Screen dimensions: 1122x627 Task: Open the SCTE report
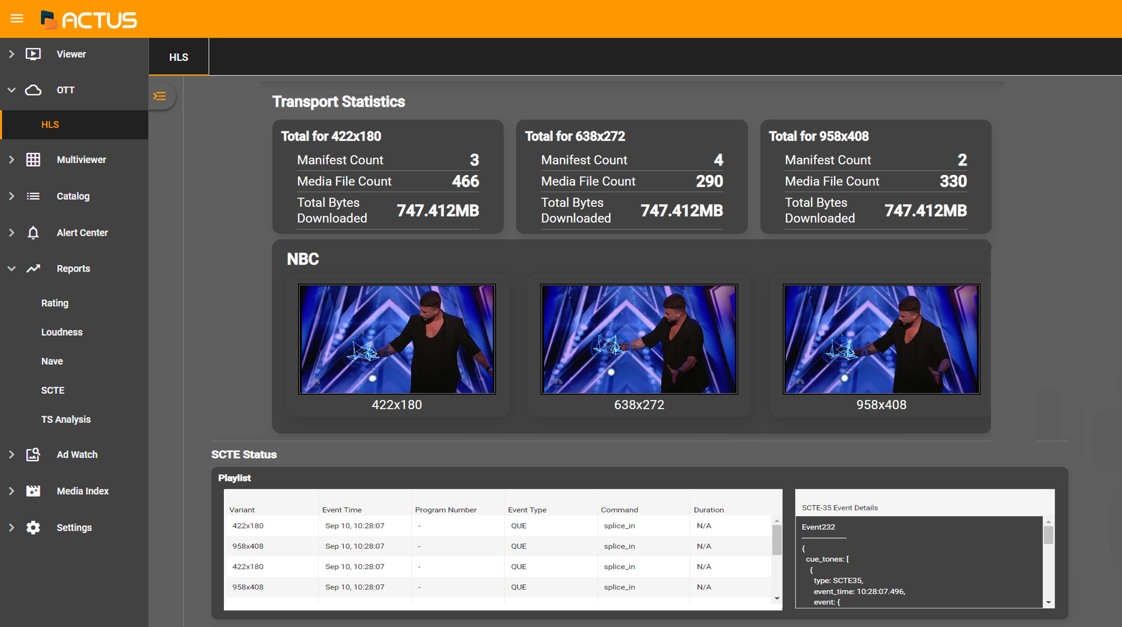(53, 390)
